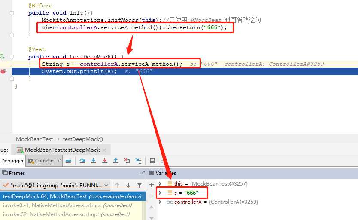This screenshot has width=358, height=220.
Task: Click the run test gutter icon beside testDeepMock
Action: (2, 56)
